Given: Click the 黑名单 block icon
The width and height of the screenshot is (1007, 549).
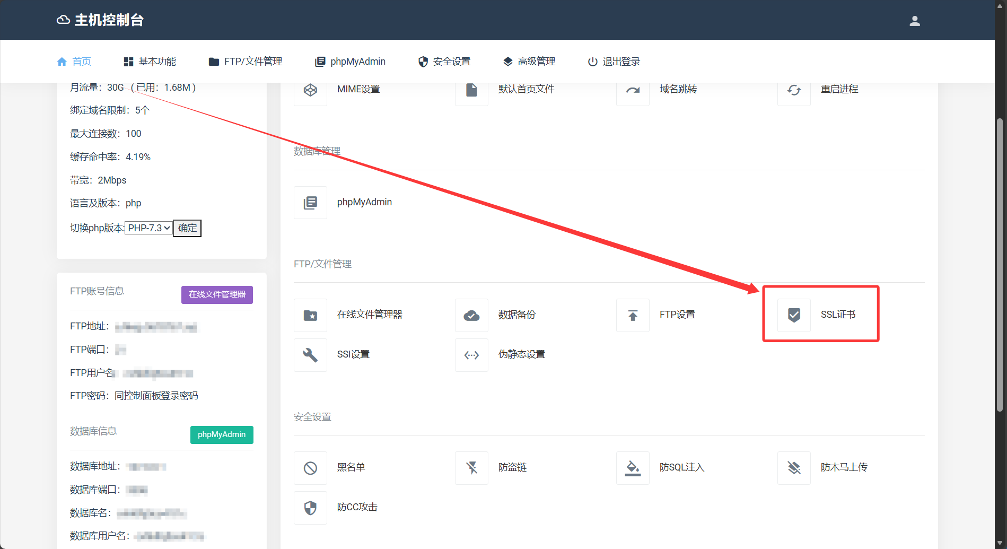Looking at the screenshot, I should 310,468.
